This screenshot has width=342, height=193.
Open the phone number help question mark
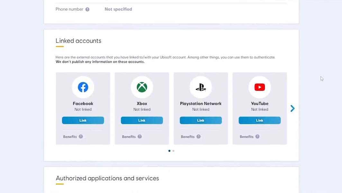87,9
